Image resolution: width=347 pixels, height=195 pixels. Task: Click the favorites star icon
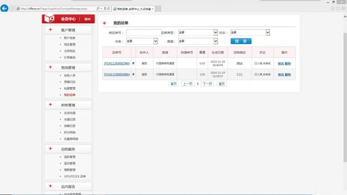coord(338,8)
